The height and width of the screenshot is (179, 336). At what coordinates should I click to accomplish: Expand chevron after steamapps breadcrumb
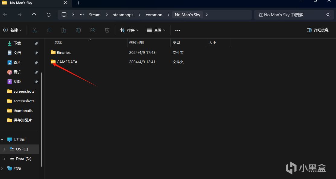click(x=139, y=15)
